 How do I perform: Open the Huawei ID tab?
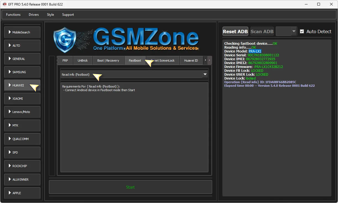(191, 60)
